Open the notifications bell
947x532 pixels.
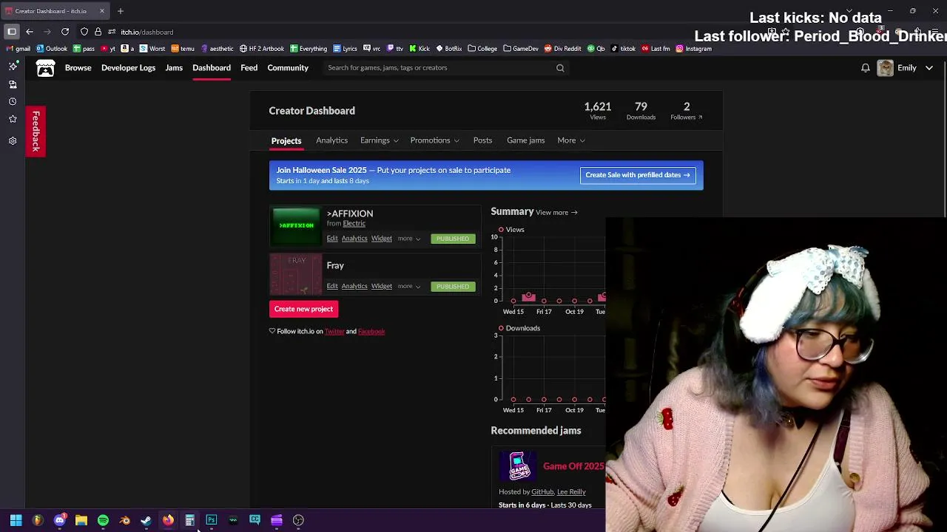coord(865,68)
